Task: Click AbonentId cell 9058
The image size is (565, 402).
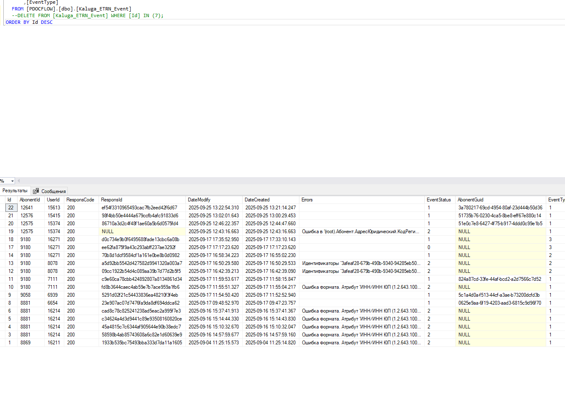Action: click(x=31, y=295)
